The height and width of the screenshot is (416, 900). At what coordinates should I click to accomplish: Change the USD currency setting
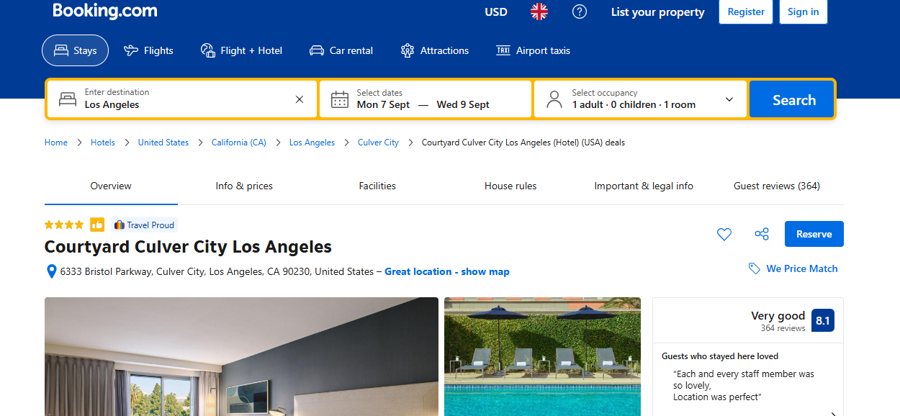pyautogui.click(x=496, y=12)
